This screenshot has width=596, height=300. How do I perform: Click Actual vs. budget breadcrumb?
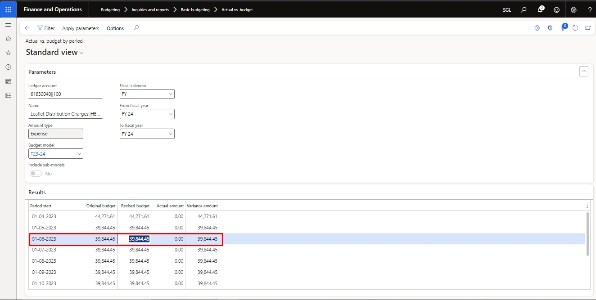click(237, 9)
